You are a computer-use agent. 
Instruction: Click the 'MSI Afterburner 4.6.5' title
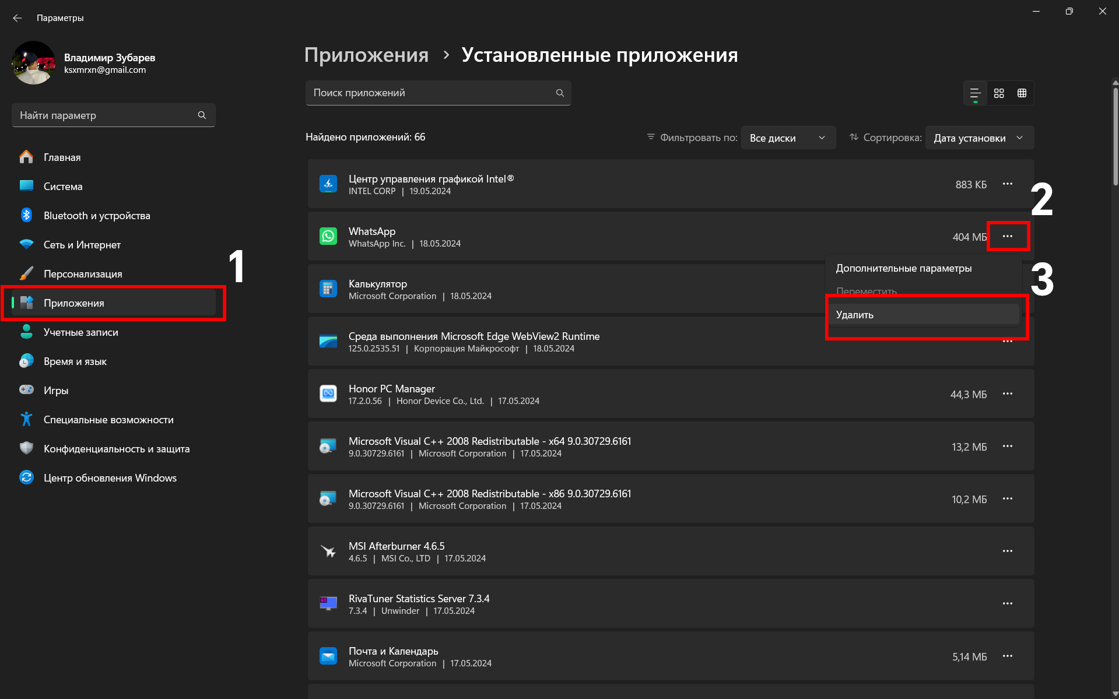tap(397, 546)
